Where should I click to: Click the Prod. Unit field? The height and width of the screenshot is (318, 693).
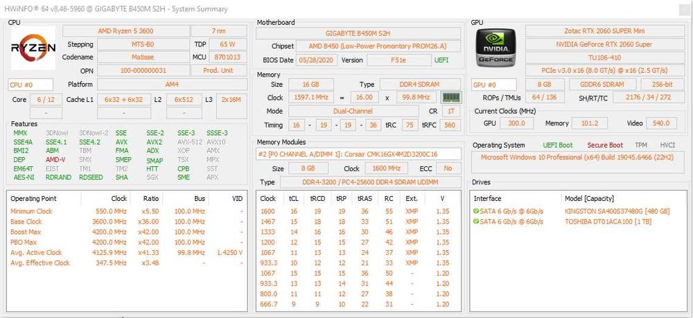tap(219, 70)
